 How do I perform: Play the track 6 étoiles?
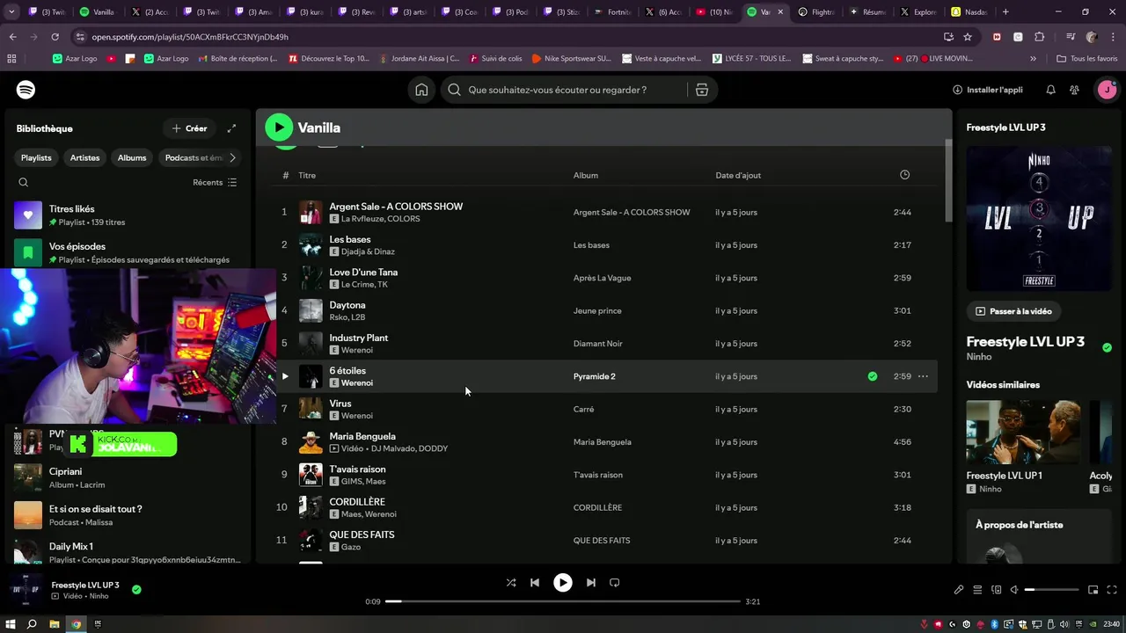284,376
